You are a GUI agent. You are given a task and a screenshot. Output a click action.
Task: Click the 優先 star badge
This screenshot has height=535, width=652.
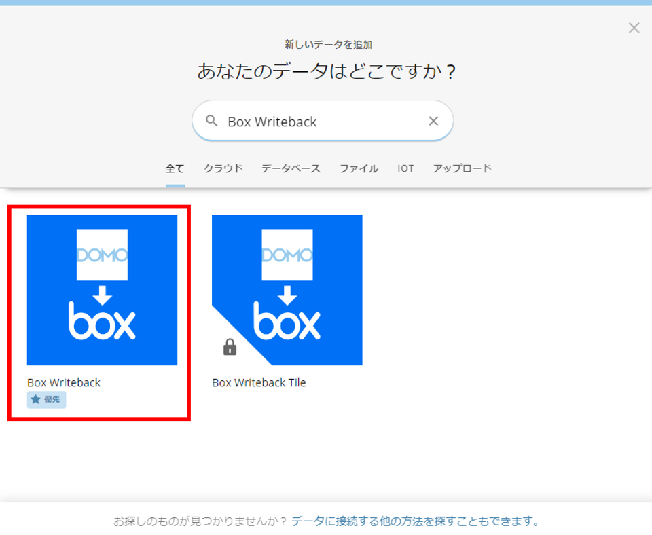click(47, 399)
